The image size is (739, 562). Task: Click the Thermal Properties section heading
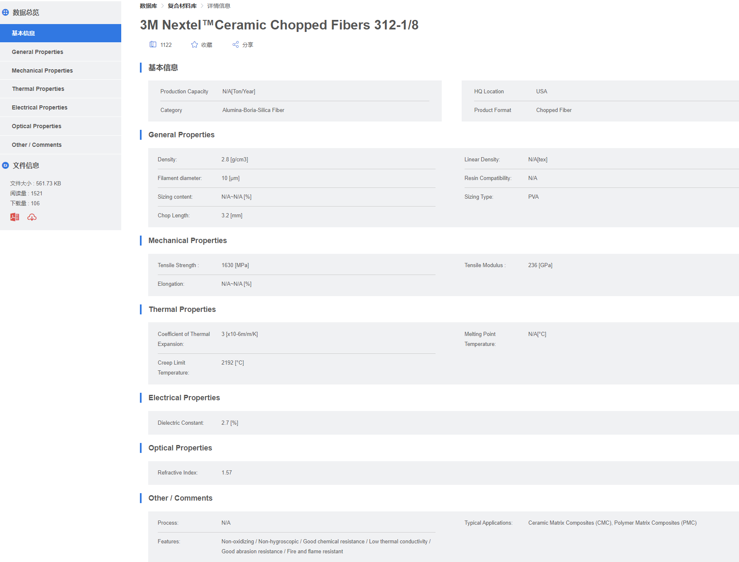pos(182,309)
